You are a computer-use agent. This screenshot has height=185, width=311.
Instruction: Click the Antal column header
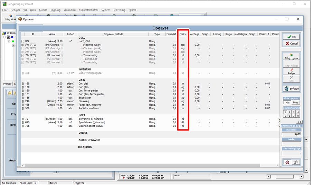[x=52, y=34]
